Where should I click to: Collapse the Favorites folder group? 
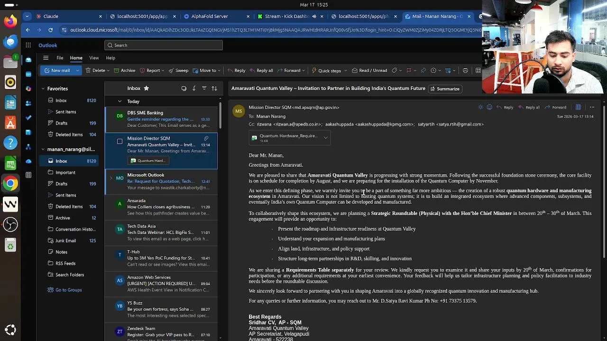tap(43, 89)
